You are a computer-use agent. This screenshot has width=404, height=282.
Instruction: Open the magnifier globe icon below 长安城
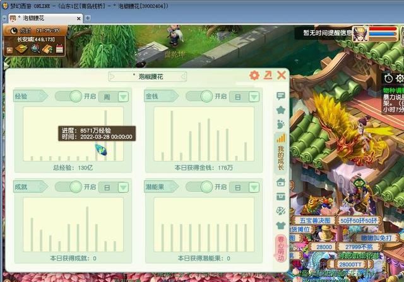pos(35,48)
